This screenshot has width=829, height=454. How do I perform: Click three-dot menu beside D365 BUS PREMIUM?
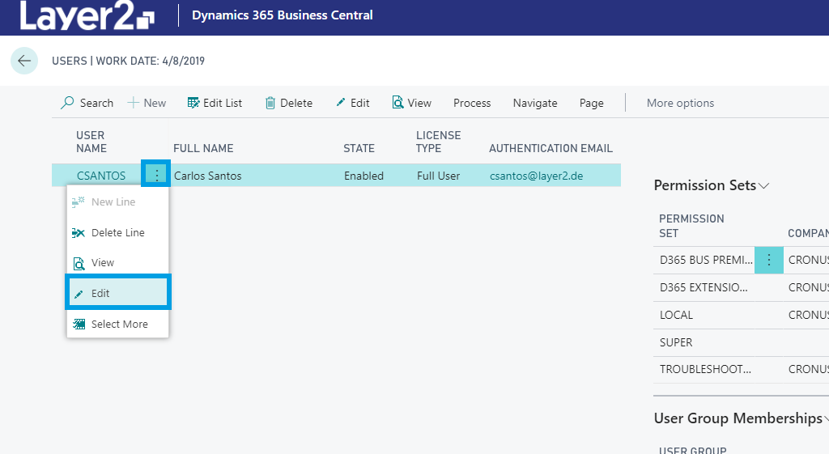pos(768,260)
